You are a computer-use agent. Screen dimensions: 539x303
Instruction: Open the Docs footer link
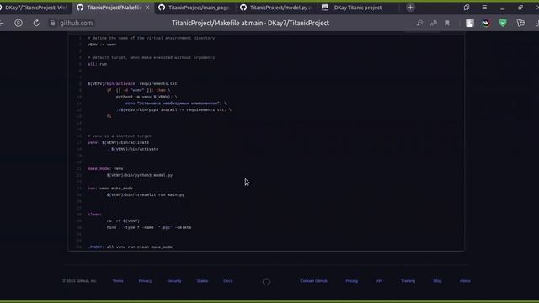click(x=228, y=281)
